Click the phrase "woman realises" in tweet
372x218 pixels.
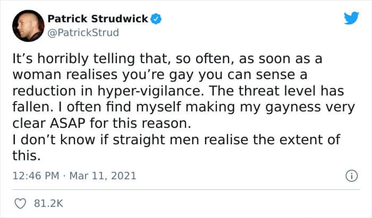pyautogui.click(x=65, y=75)
